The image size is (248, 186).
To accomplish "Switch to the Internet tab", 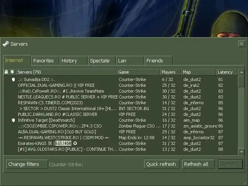I will click(x=17, y=60).
